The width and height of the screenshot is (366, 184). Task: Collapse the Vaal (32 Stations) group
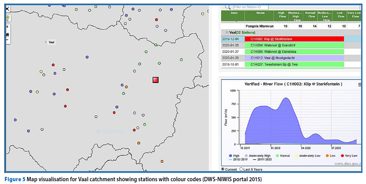[227, 32]
